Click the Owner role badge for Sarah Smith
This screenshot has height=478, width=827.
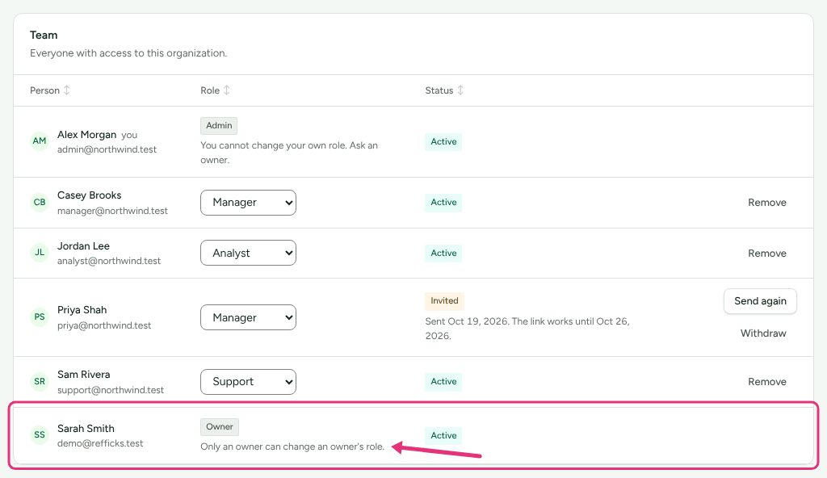click(x=220, y=427)
